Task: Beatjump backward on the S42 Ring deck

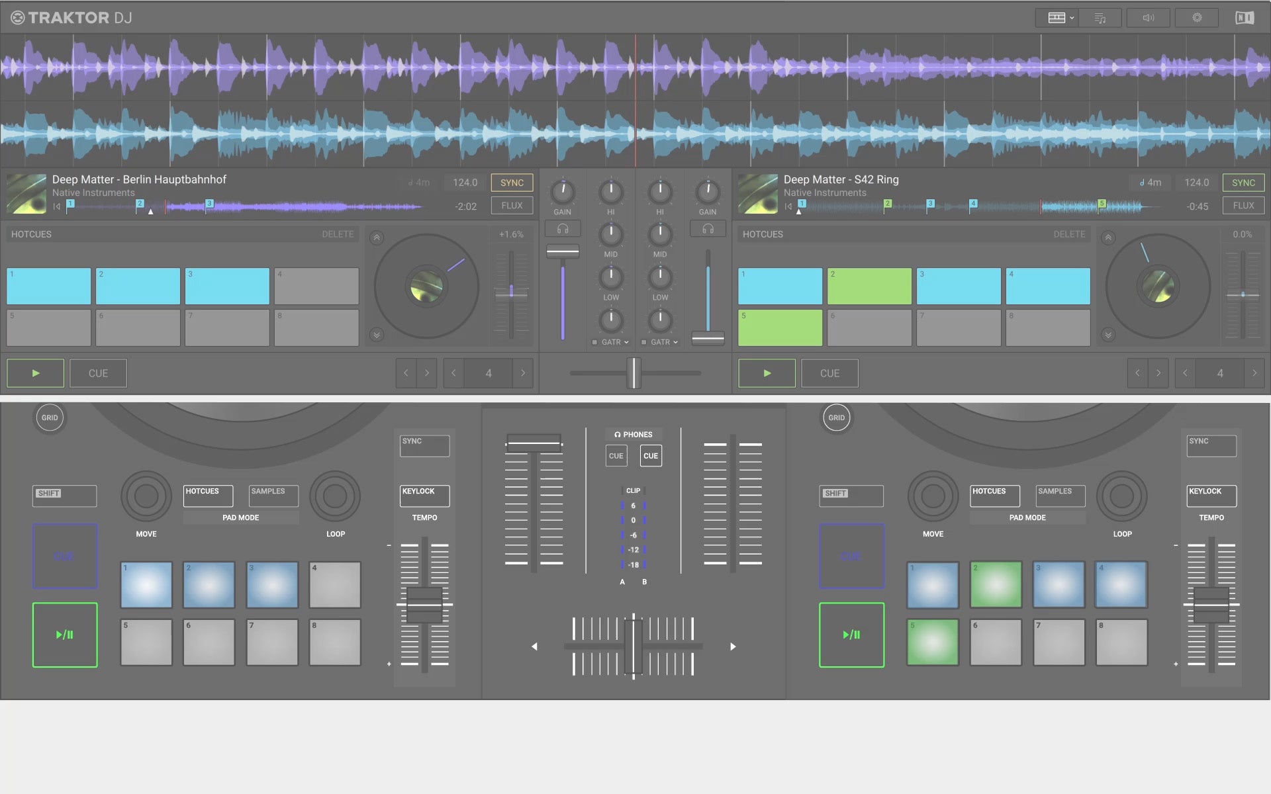Action: [x=1137, y=373]
